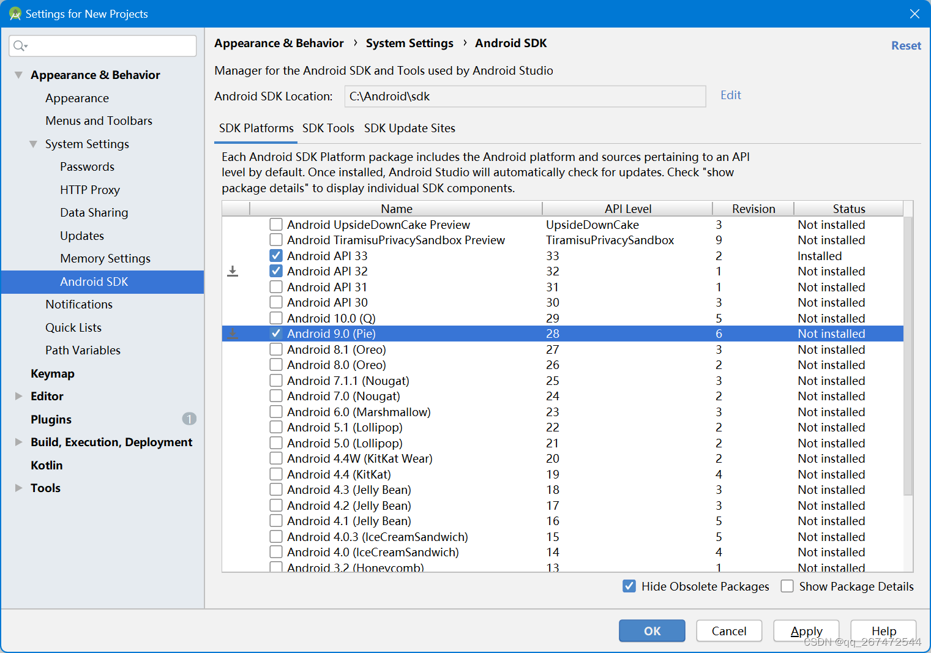Click the SDK table vertical scrollbar
931x653 pixels.
coord(908,355)
